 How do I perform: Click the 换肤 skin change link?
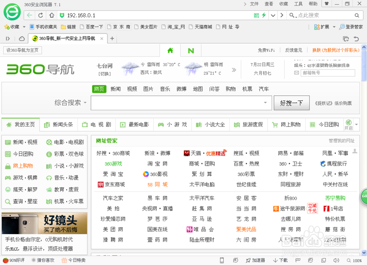pyautogui.click(x=335, y=50)
